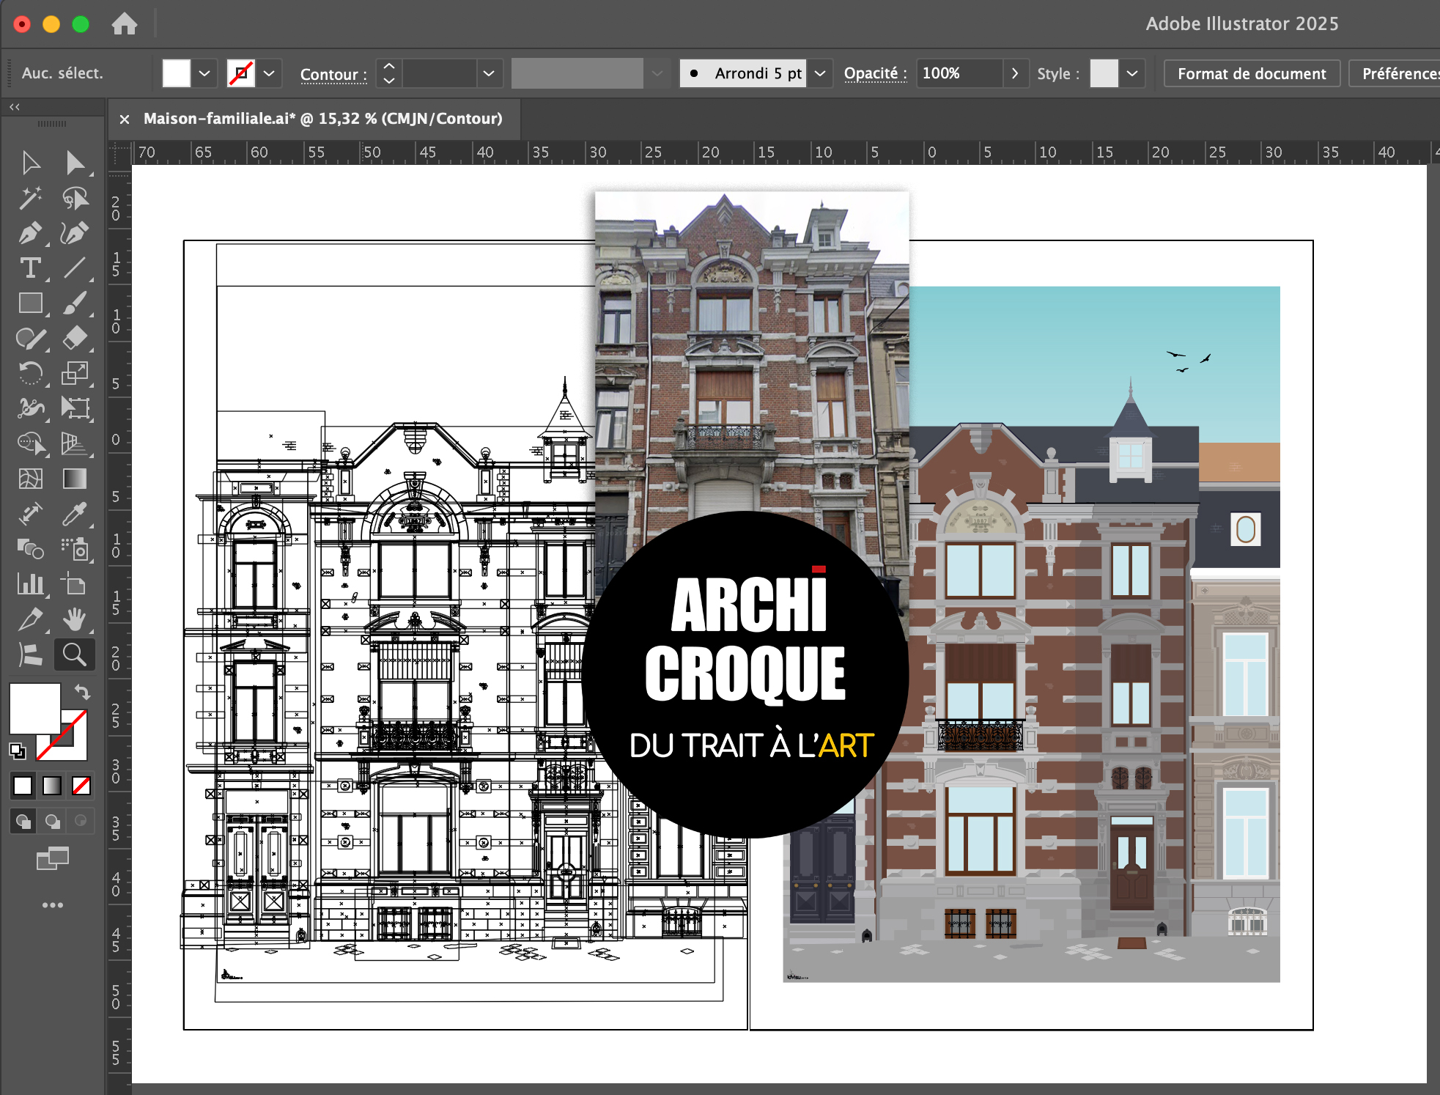Select the Lasso tool
This screenshot has height=1095, width=1440.
(75, 198)
